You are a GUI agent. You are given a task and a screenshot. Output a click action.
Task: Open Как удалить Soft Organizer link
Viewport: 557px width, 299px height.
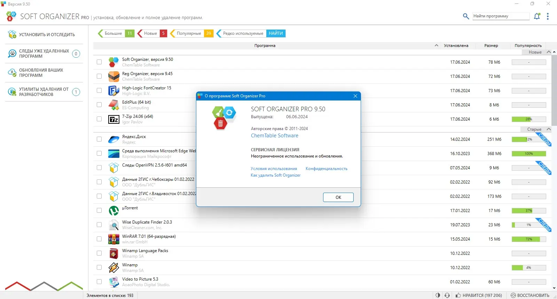(x=275, y=175)
